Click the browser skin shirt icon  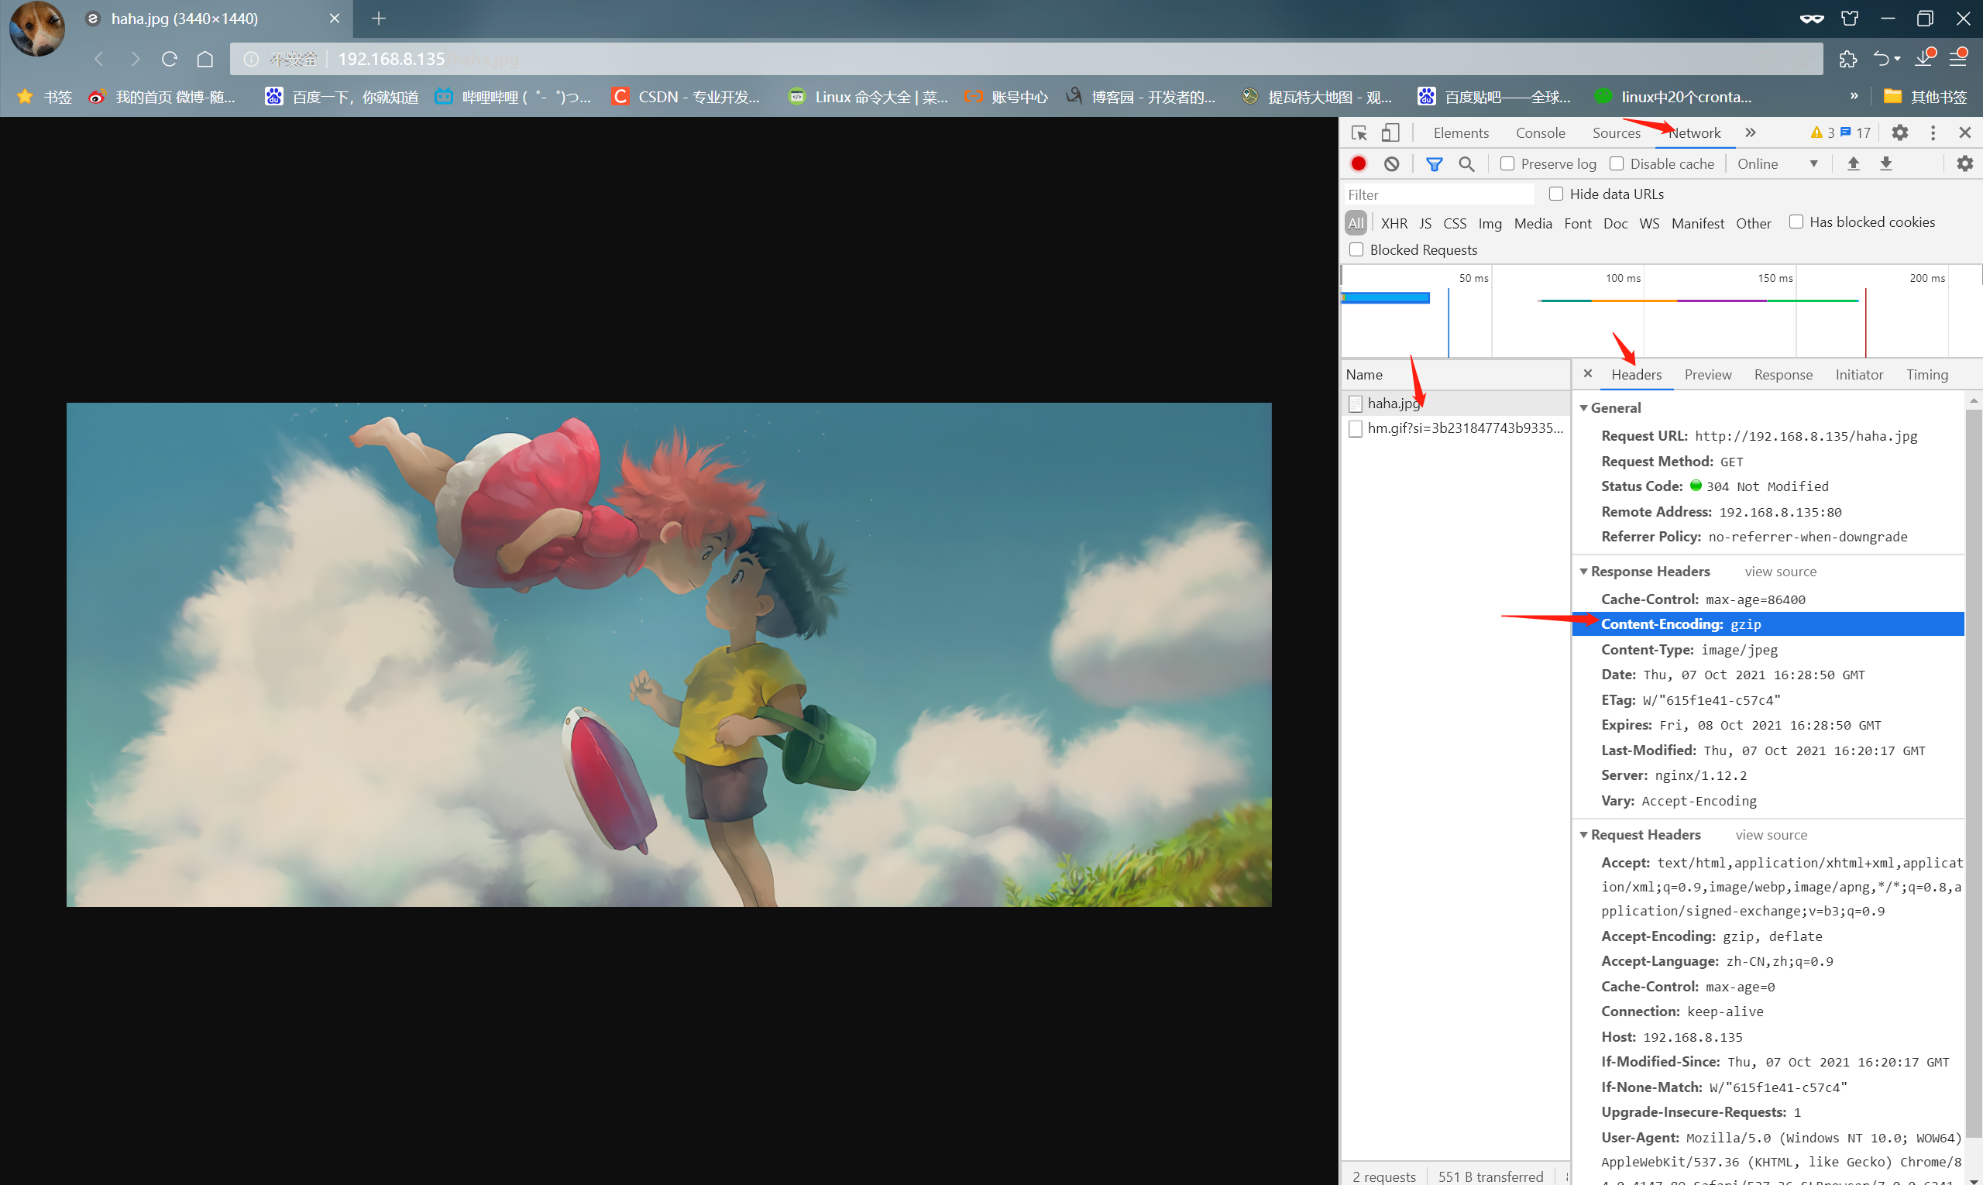click(x=1850, y=19)
